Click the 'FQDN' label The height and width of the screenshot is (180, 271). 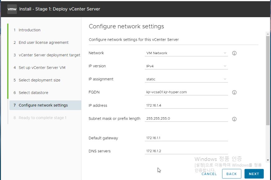pos(94,92)
